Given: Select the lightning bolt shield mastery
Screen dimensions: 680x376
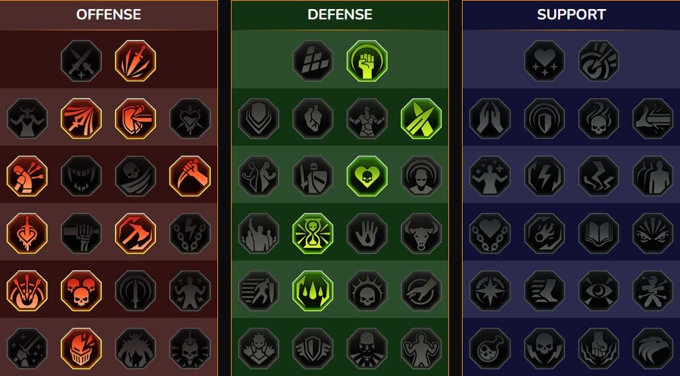Looking at the screenshot, I should click(x=545, y=176).
